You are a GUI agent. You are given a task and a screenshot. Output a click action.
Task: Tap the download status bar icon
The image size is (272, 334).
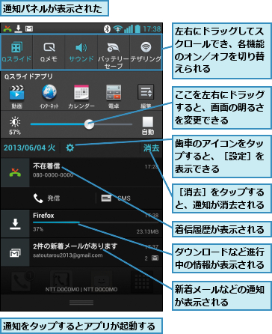[x=18, y=29]
